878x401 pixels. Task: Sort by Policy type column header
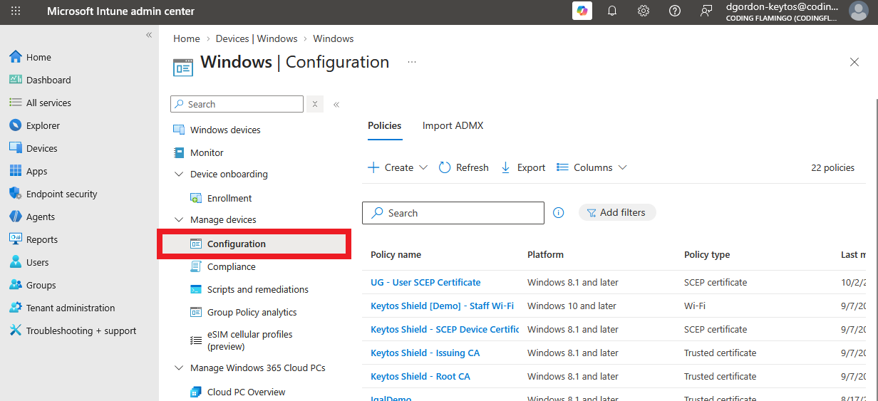coord(707,254)
